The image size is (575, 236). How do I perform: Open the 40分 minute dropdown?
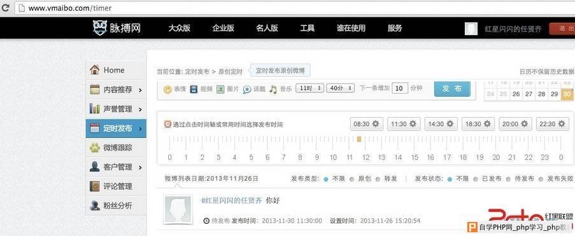point(340,88)
